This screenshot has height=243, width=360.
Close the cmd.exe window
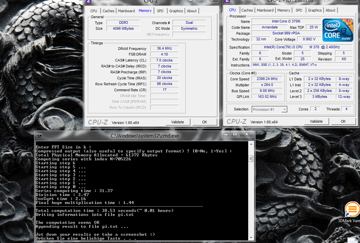pos(247,134)
